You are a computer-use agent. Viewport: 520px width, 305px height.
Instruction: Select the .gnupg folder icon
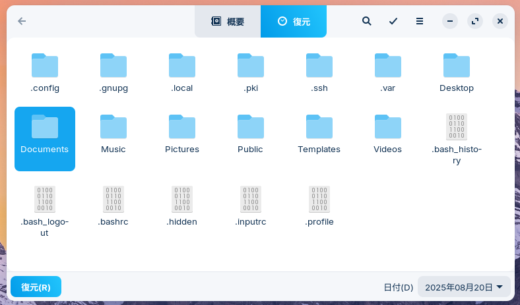(114, 66)
